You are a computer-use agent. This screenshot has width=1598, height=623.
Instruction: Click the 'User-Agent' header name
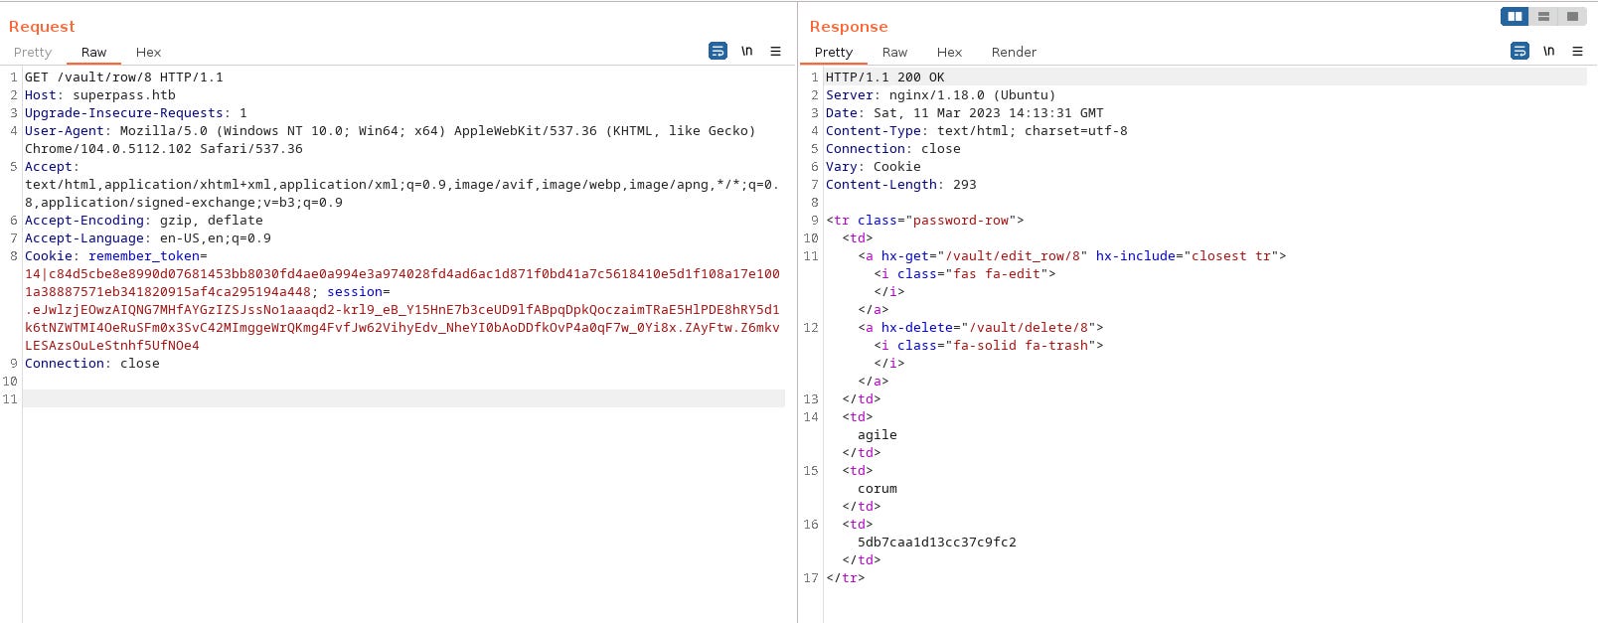65,131
